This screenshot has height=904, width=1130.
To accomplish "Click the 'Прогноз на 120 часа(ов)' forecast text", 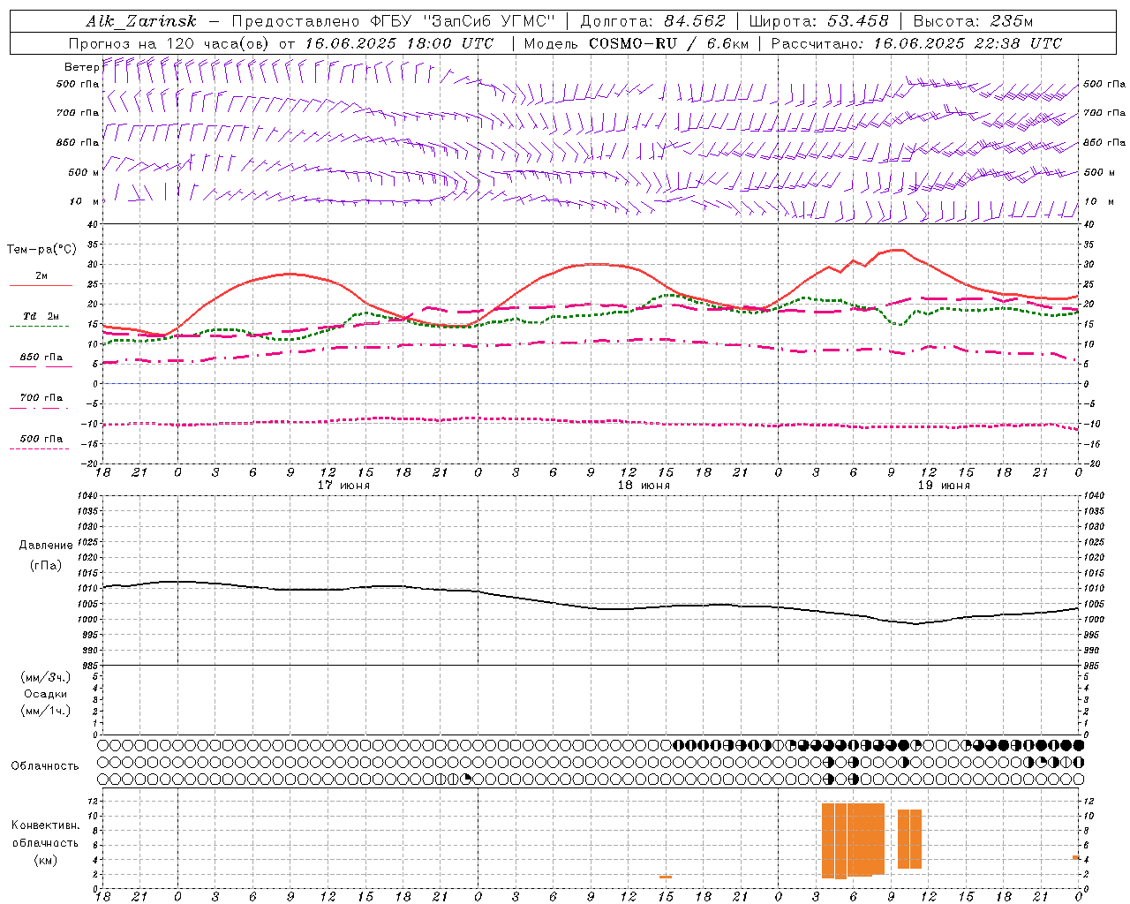I will [x=170, y=43].
